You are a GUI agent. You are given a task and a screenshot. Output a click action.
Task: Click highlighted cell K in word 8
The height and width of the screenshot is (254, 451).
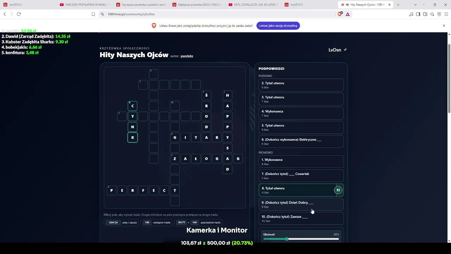tap(132, 138)
